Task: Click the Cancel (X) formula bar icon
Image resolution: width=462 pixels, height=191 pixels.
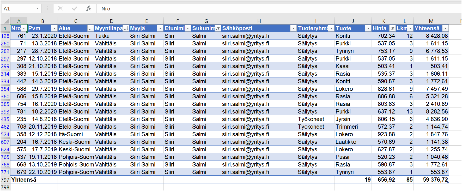Action: tap(60, 8)
